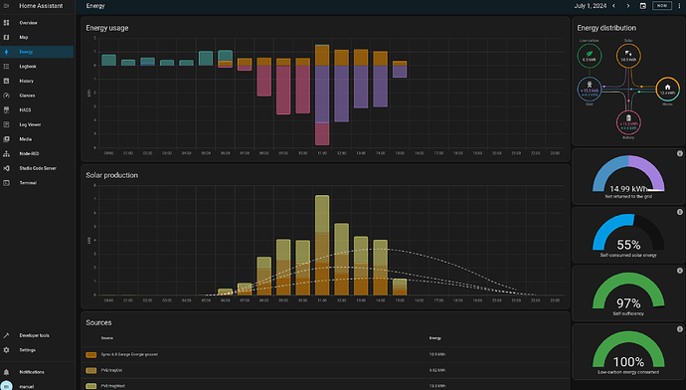The height and width of the screenshot is (390, 686).
Task: Open the History chart icon
Action: 6,81
